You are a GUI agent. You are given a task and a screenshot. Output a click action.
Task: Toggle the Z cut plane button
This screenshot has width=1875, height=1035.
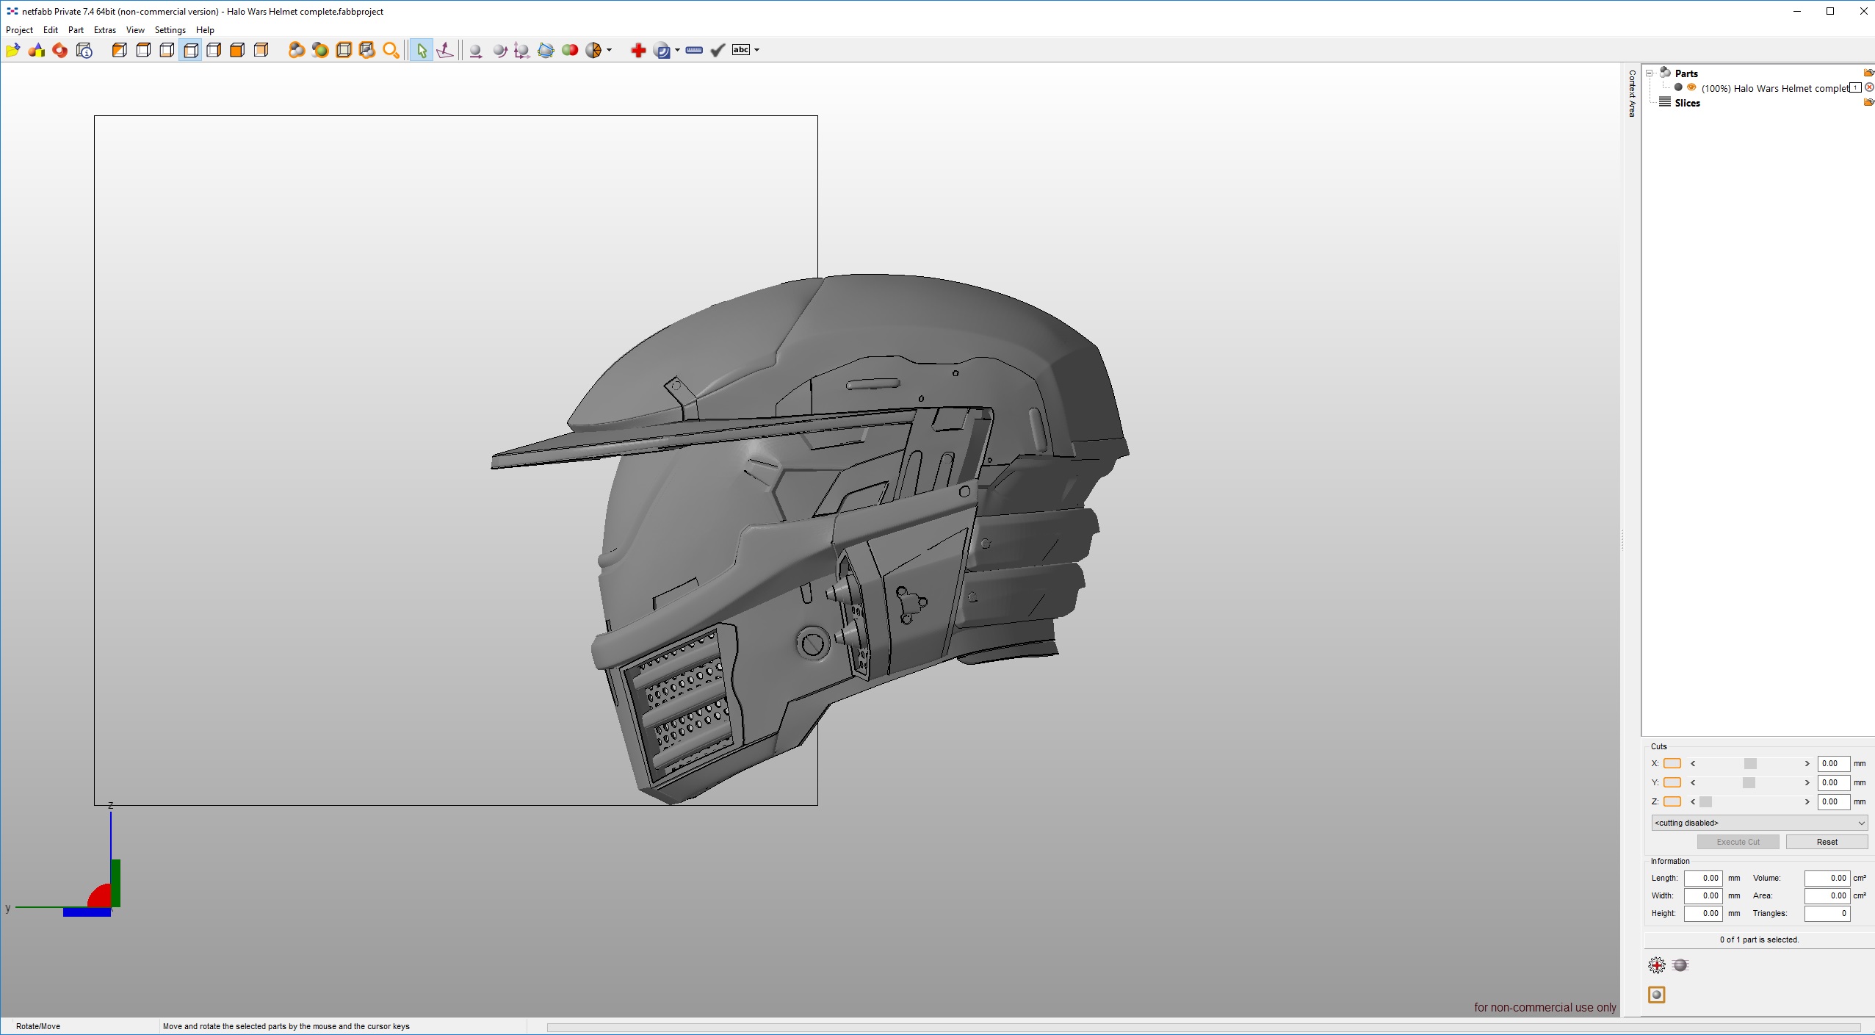[x=1672, y=801]
